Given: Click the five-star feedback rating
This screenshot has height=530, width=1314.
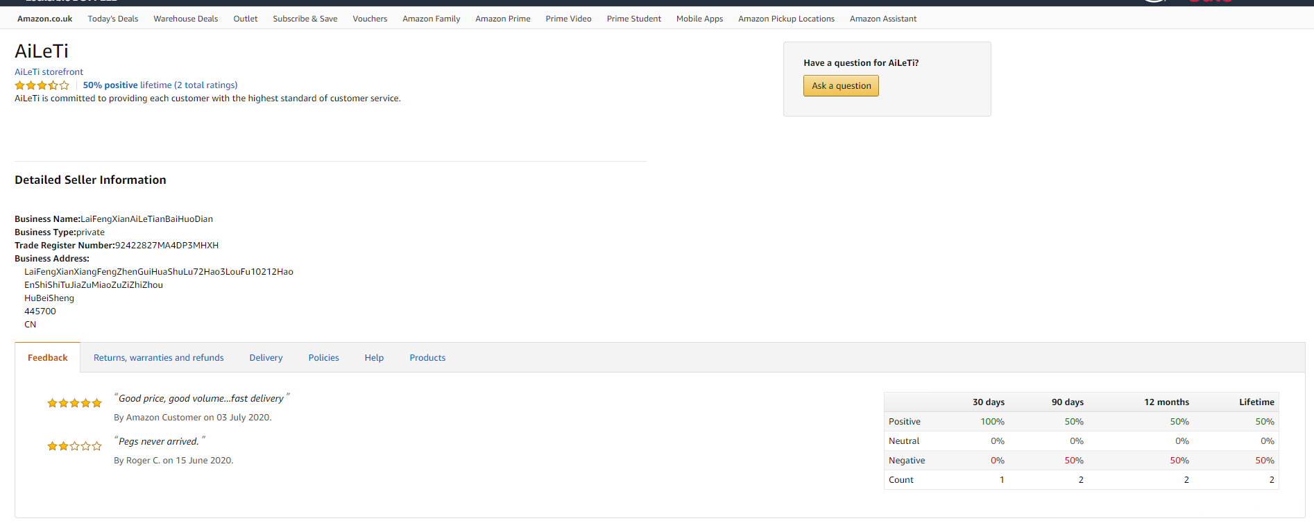Looking at the screenshot, I should pos(74,403).
